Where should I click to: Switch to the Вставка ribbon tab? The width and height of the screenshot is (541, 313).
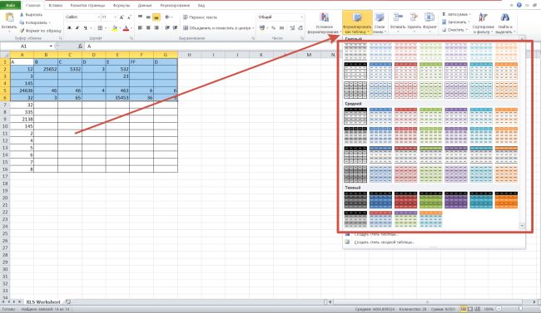click(56, 6)
